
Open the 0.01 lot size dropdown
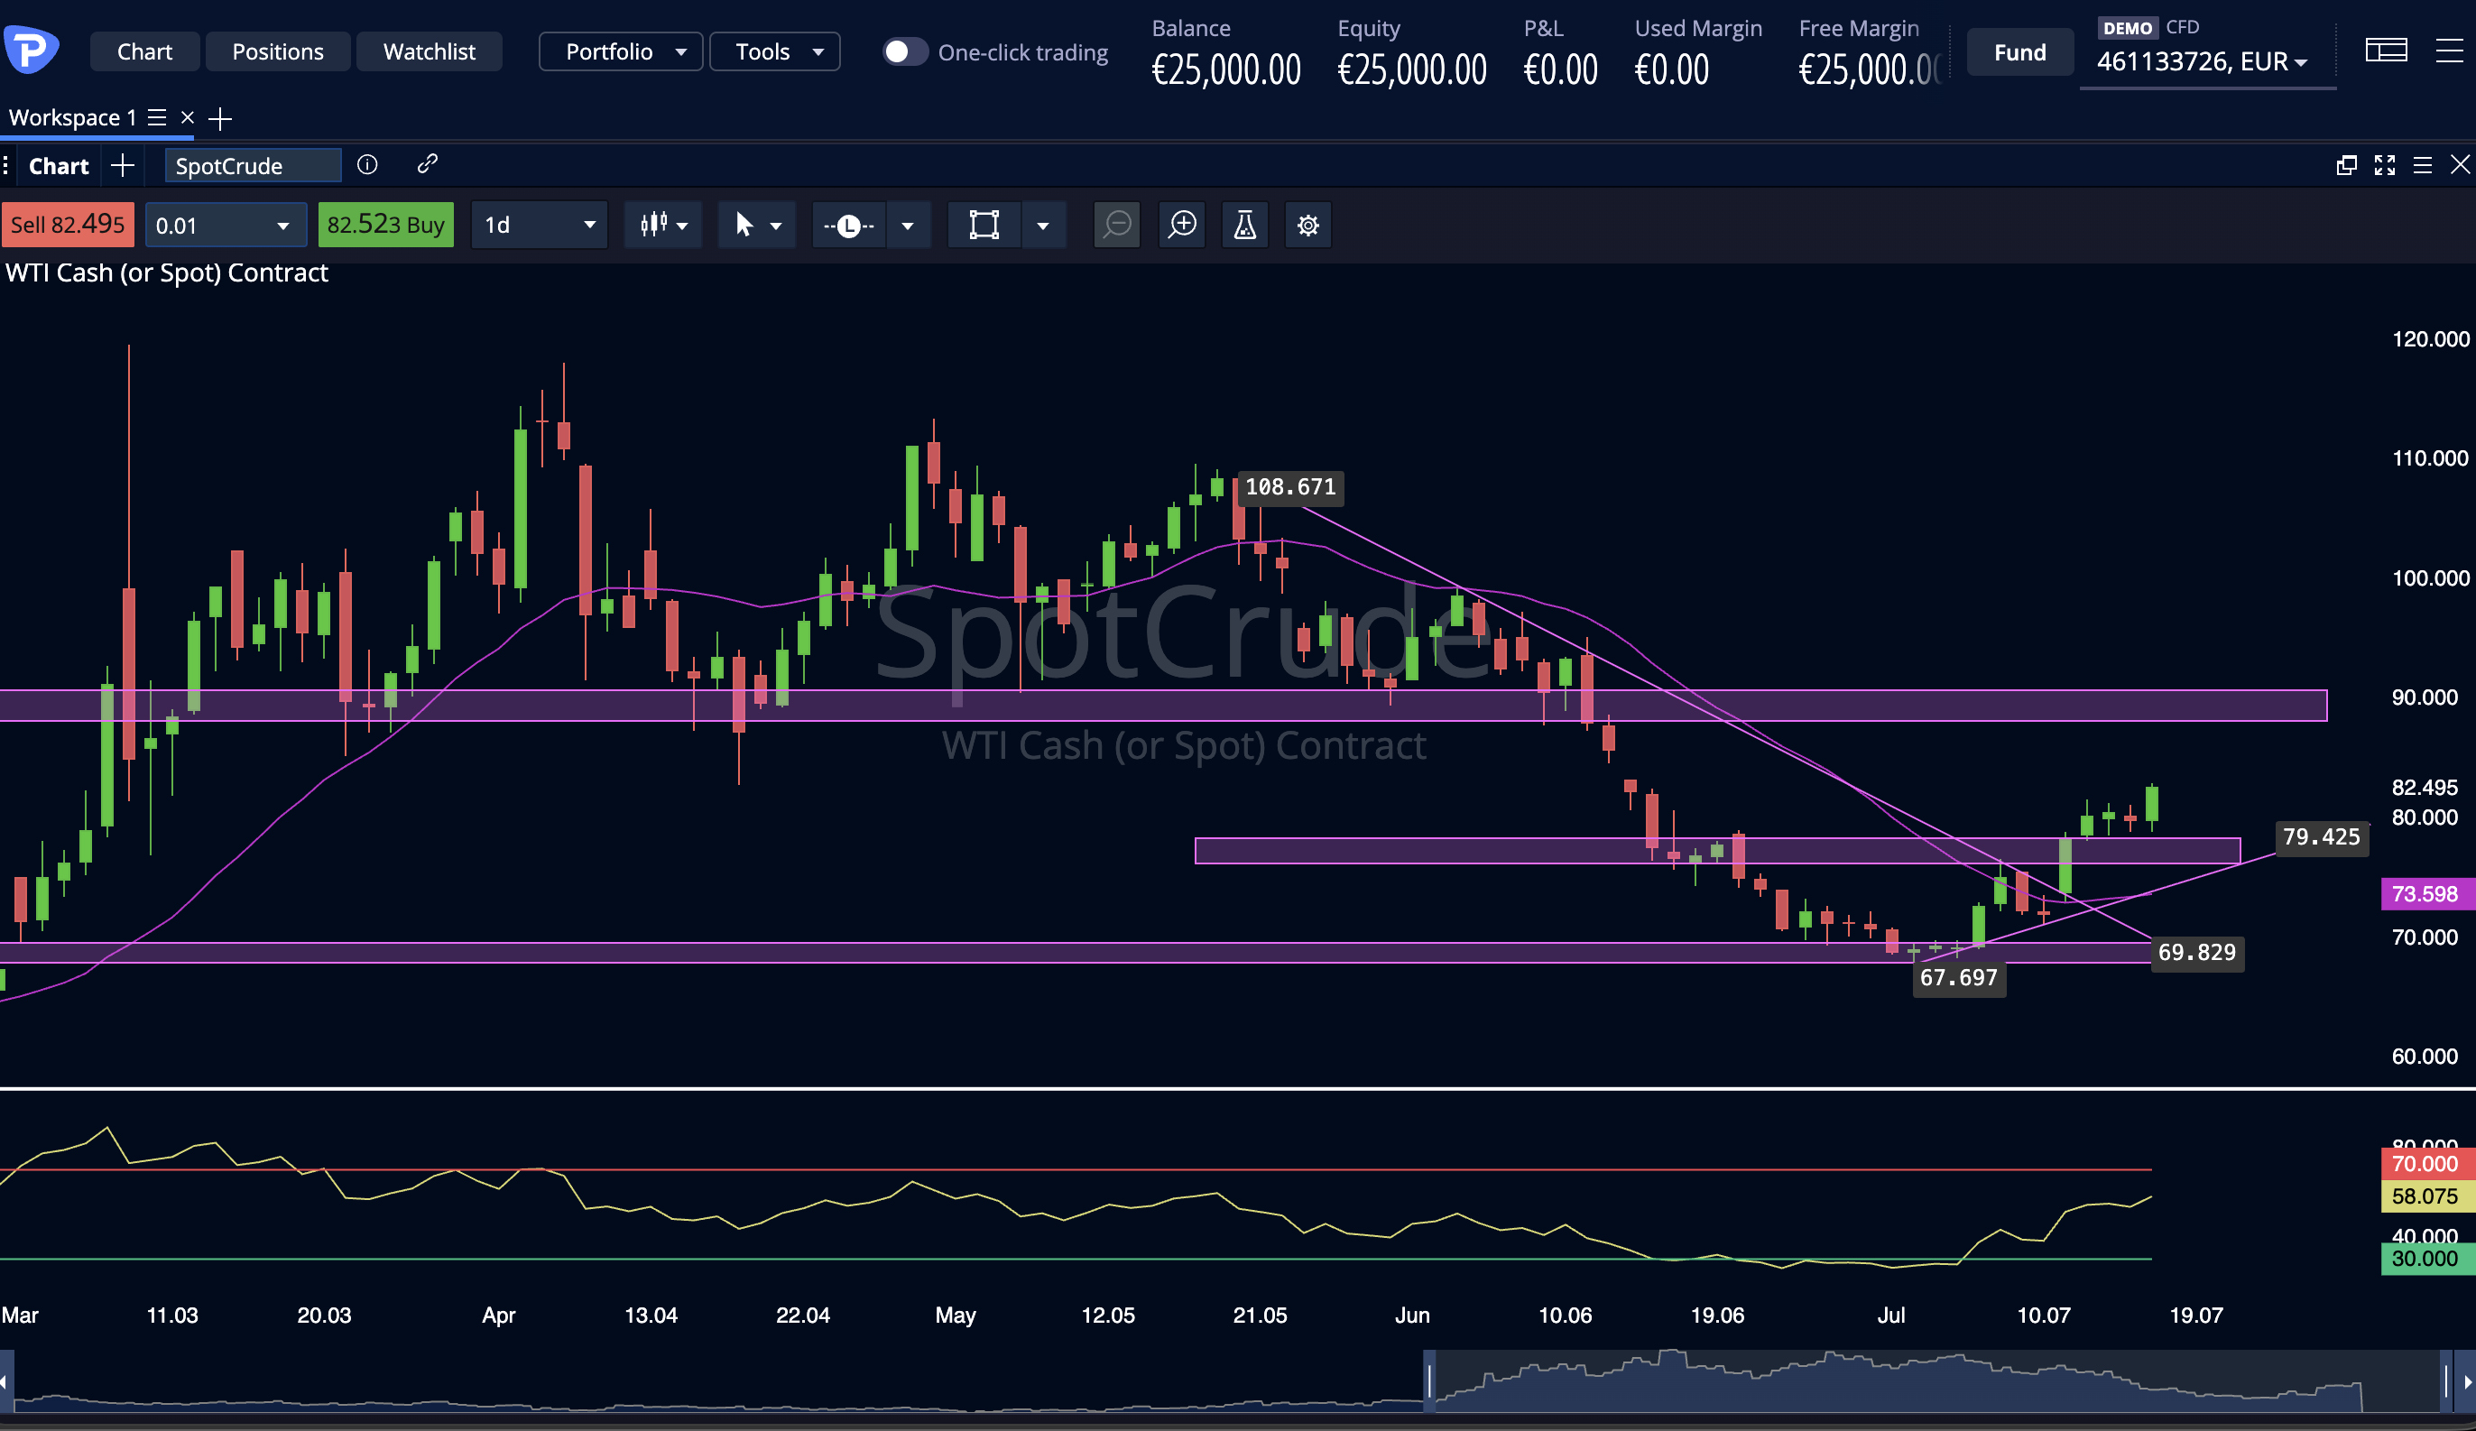(225, 225)
